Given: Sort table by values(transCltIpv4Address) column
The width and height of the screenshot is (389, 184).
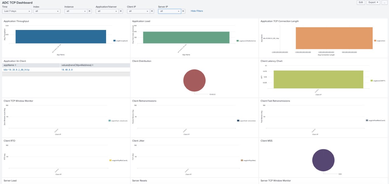Looking at the screenshot, I should coord(77,65).
